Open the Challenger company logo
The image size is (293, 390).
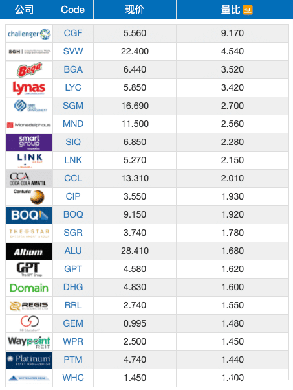click(x=29, y=34)
